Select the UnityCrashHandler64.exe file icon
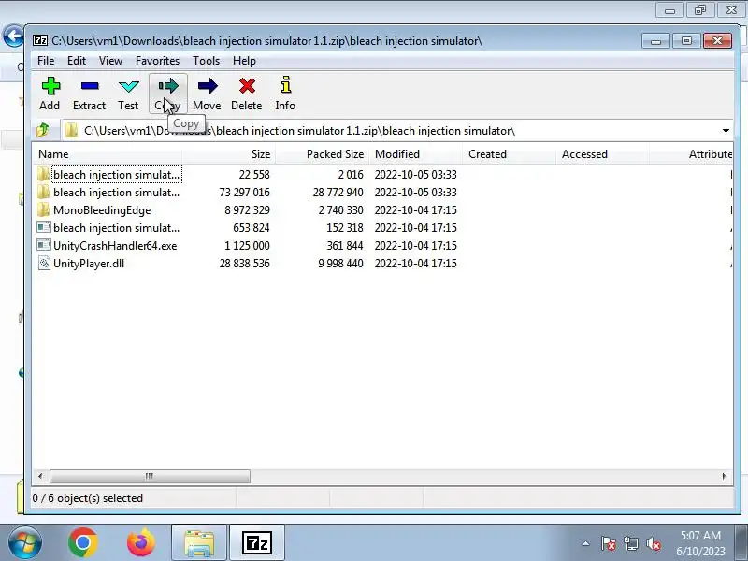This screenshot has width=748, height=561. pos(44,245)
